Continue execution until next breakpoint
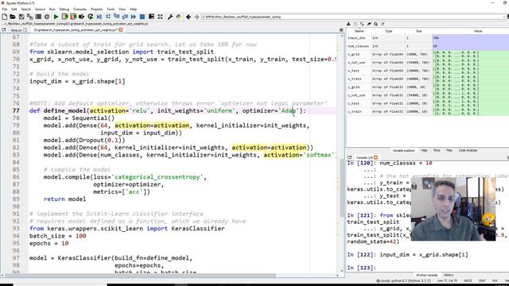Image resolution: width=509 pixels, height=286 pixels. [134, 17]
